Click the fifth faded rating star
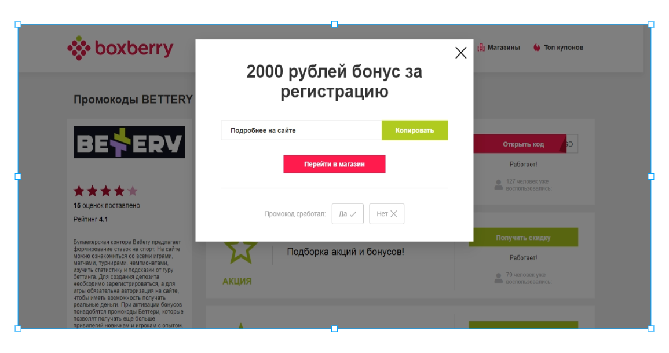The image size is (669, 353). (133, 191)
